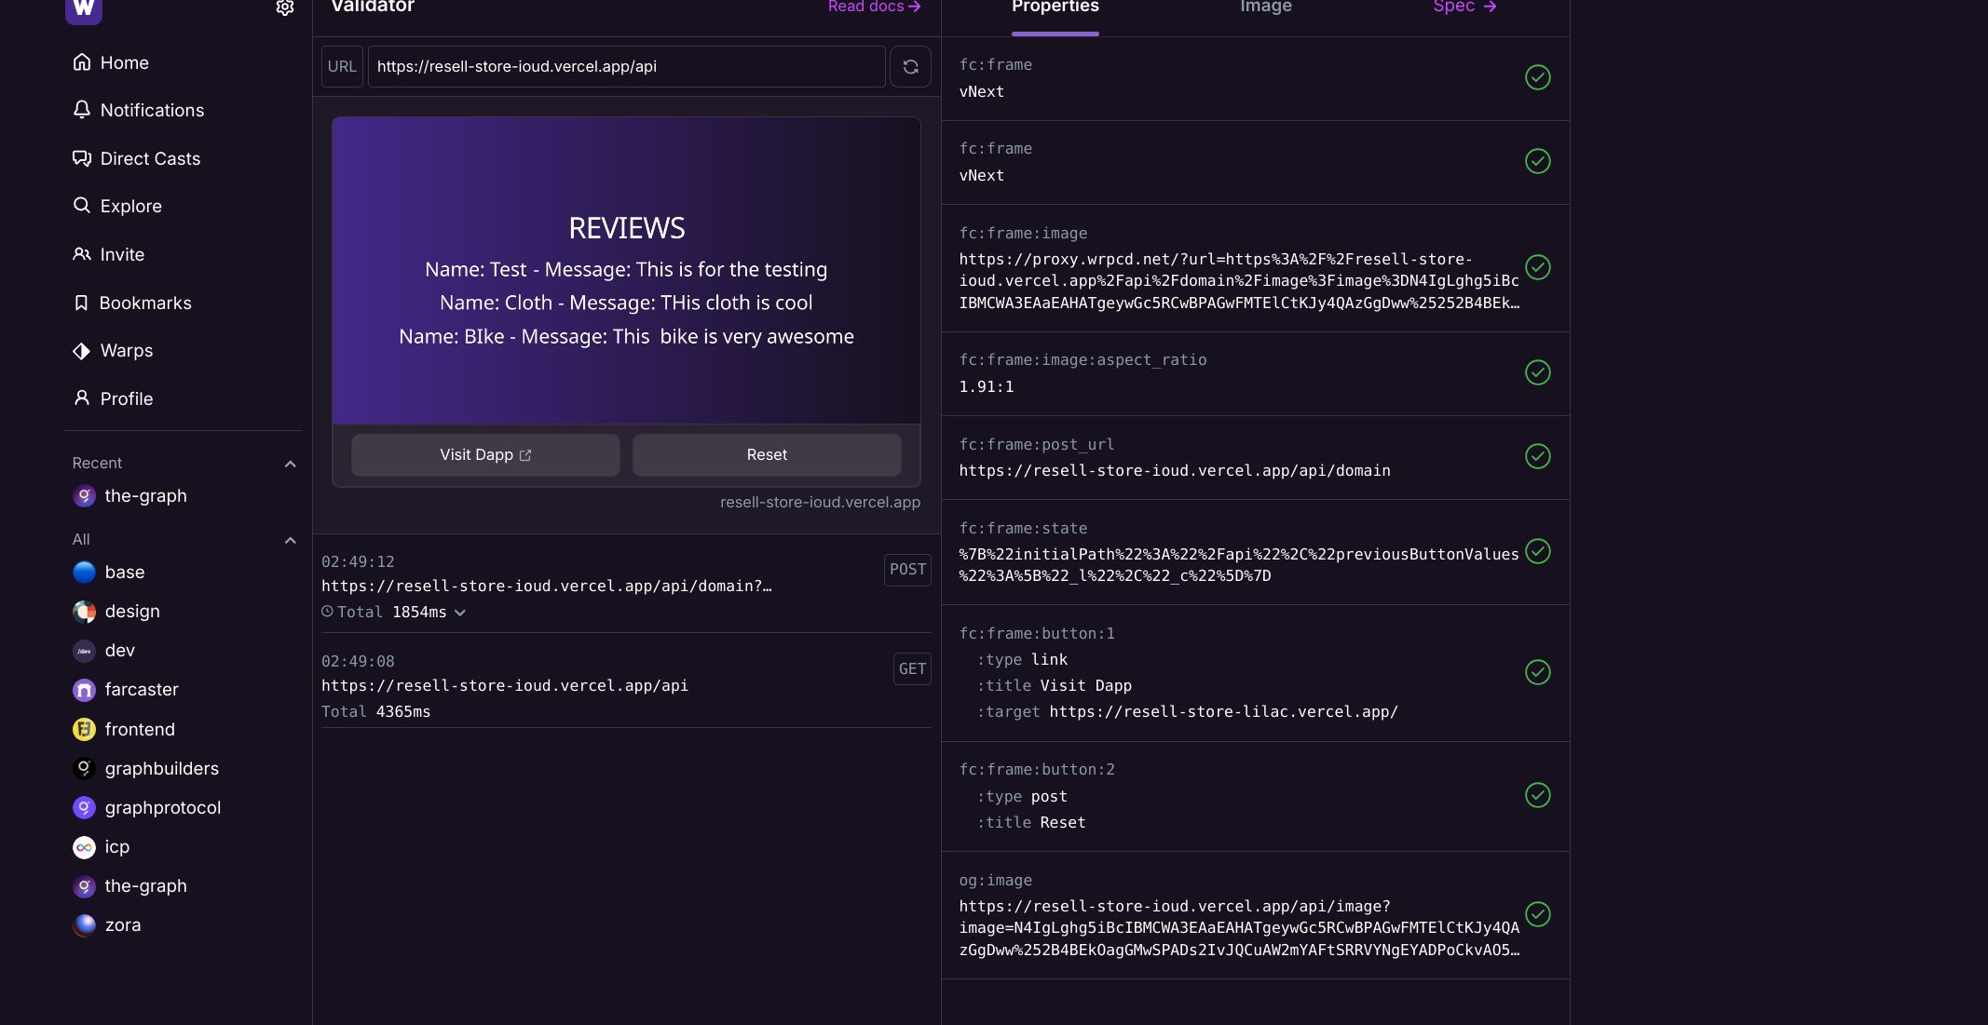Open Invite page
This screenshot has height=1025, width=1988.
109,254
